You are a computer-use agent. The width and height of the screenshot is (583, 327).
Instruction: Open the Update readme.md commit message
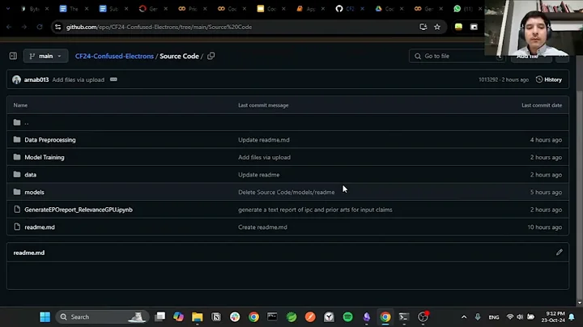[264, 140]
